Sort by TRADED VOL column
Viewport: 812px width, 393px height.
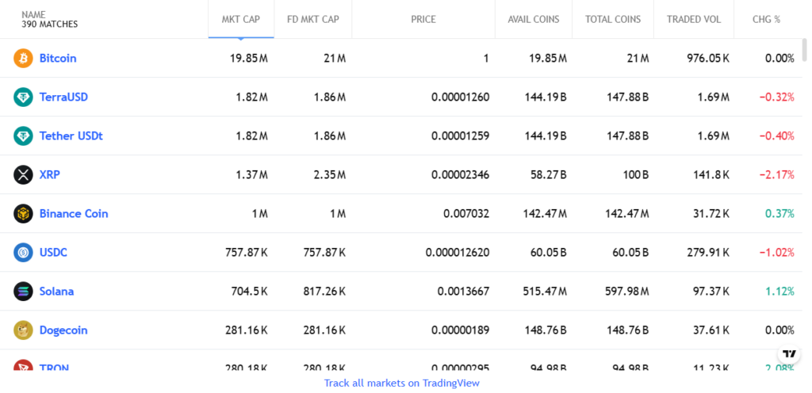[694, 19]
